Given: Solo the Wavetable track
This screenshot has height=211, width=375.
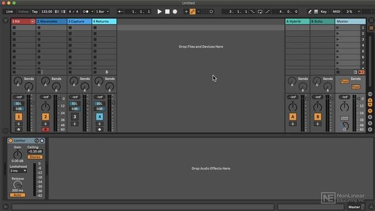Looking at the screenshot, I should [x=46, y=124].
